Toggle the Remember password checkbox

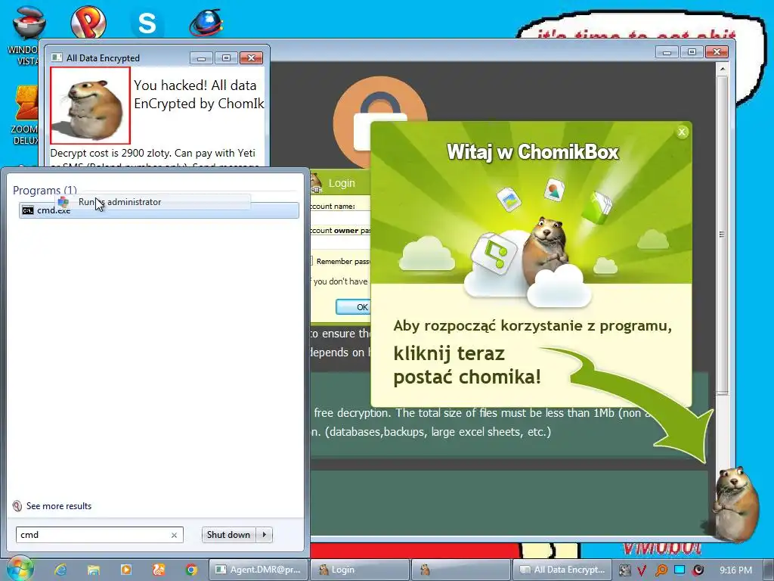(x=311, y=261)
